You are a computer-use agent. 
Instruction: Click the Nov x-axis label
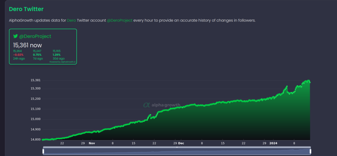pyautogui.click(x=92, y=143)
